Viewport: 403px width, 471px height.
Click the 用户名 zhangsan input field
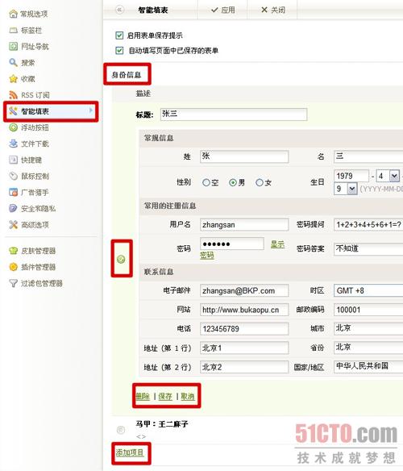(244, 225)
